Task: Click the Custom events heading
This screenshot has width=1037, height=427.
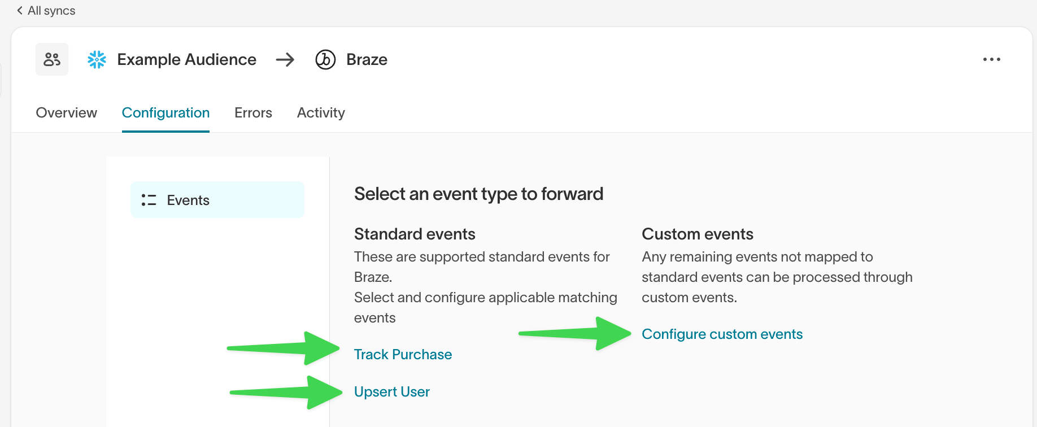Action: 698,234
